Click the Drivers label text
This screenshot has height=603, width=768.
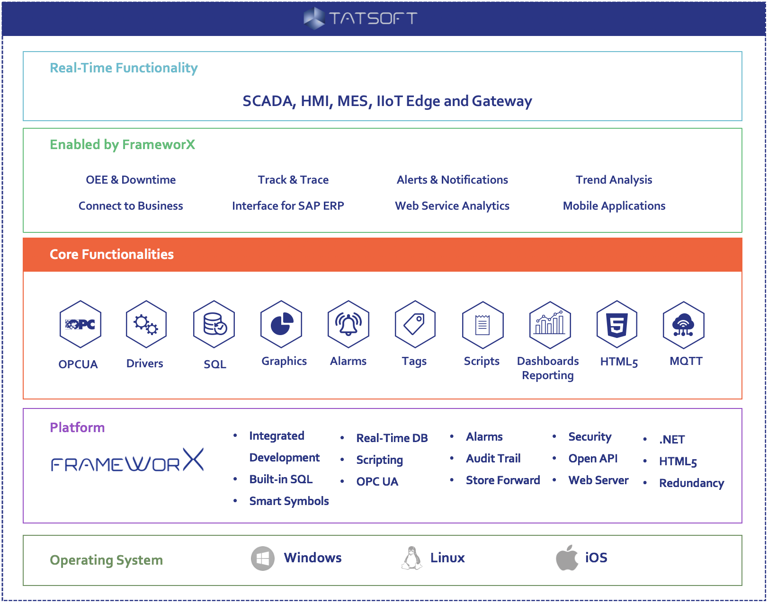pyautogui.click(x=144, y=364)
